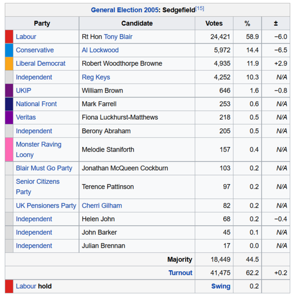Click the blue Conservative colour swatch

coord(9,50)
